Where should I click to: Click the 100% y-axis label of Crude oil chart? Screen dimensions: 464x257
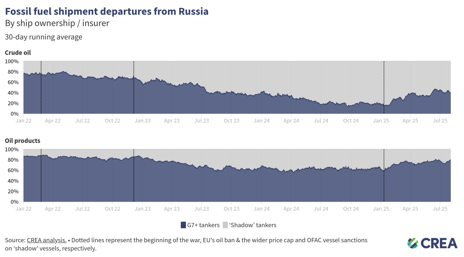point(12,61)
